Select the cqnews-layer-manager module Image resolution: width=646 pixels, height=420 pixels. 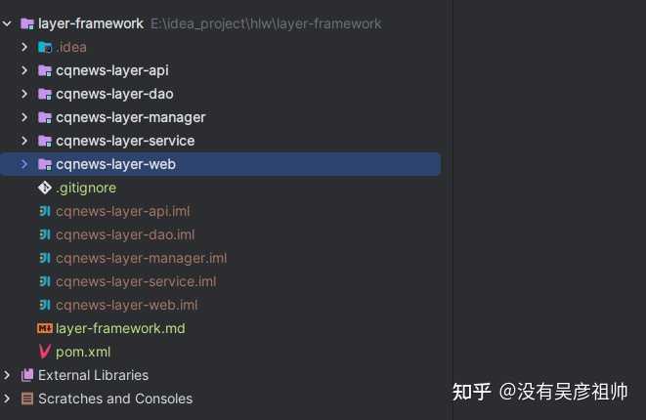130,118
